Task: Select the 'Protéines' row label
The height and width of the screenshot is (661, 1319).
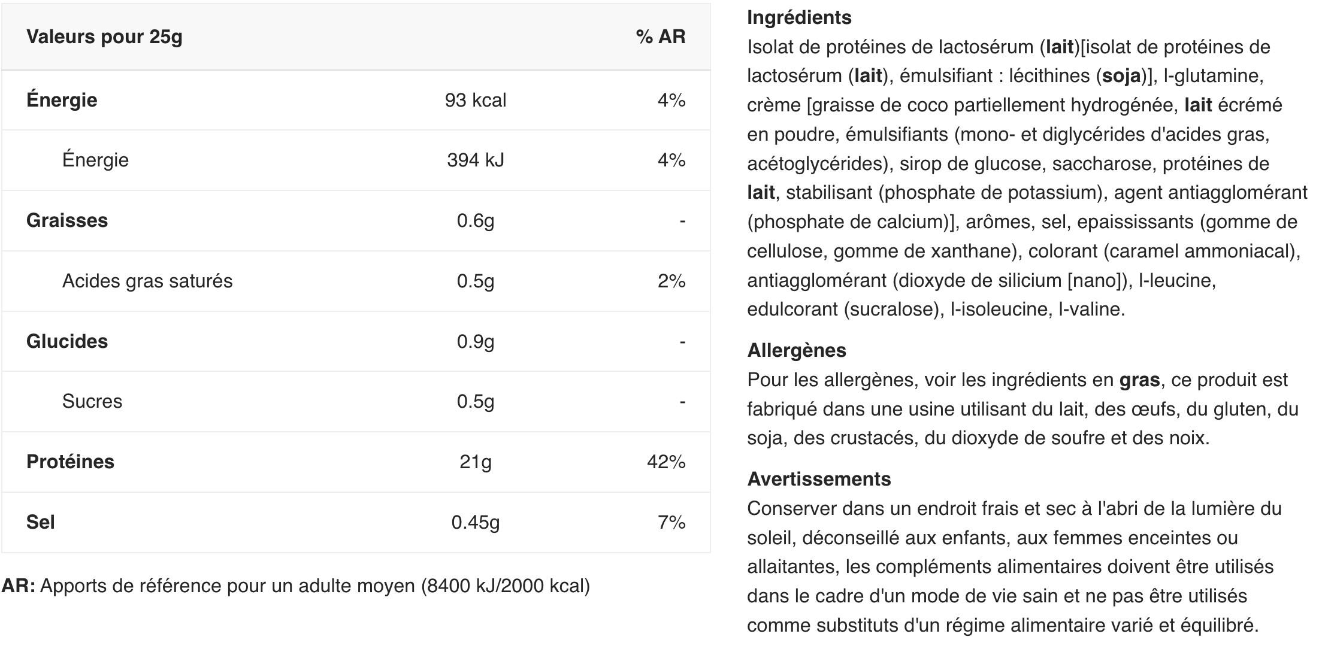Action: point(70,462)
